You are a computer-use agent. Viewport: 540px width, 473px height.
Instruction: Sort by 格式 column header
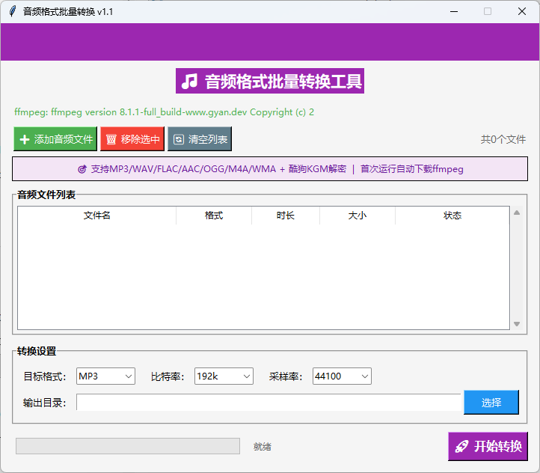pyautogui.click(x=214, y=216)
